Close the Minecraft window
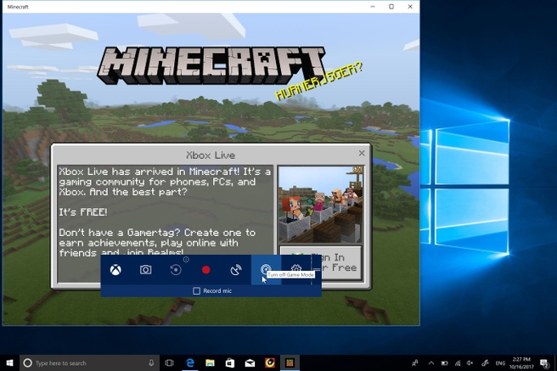557x371 pixels. point(410,7)
